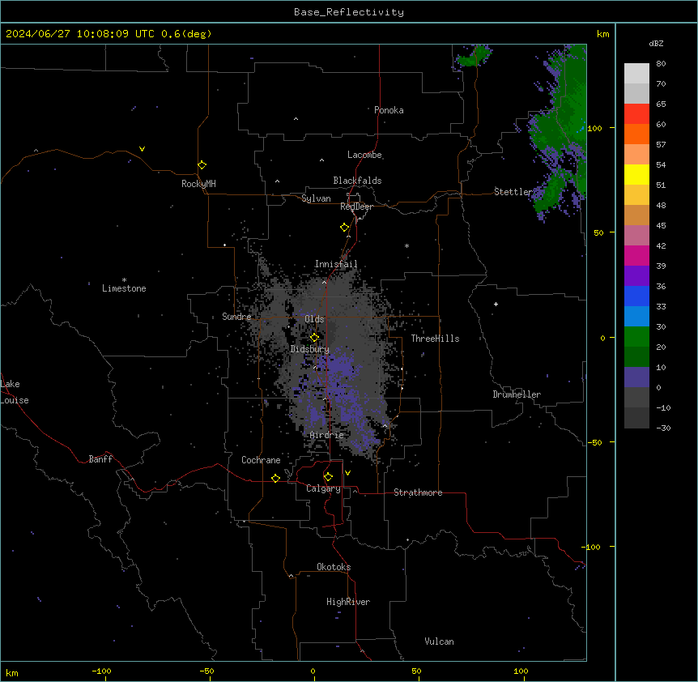This screenshot has width=698, height=682.
Task: Select the Banff label
Action: [100, 459]
